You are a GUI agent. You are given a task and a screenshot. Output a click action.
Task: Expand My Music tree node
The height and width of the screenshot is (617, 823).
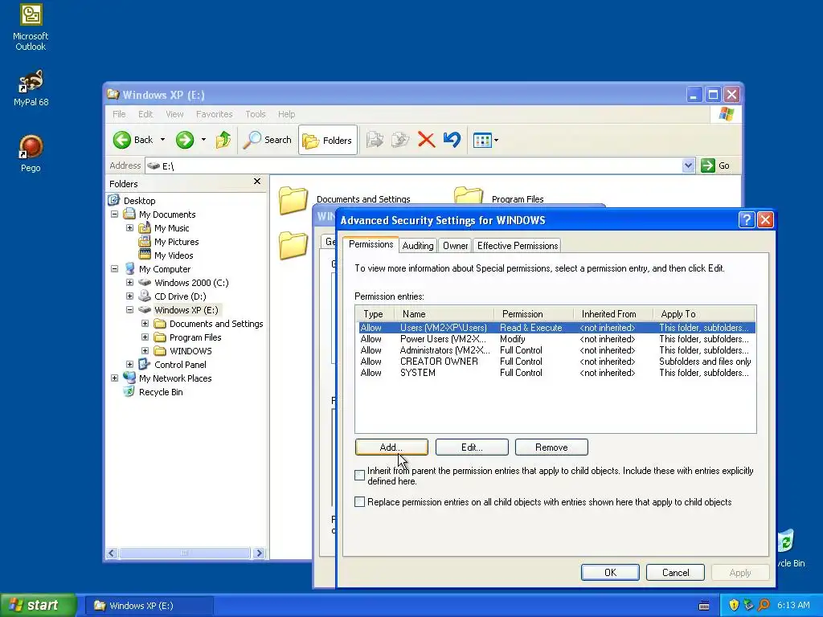(x=129, y=228)
